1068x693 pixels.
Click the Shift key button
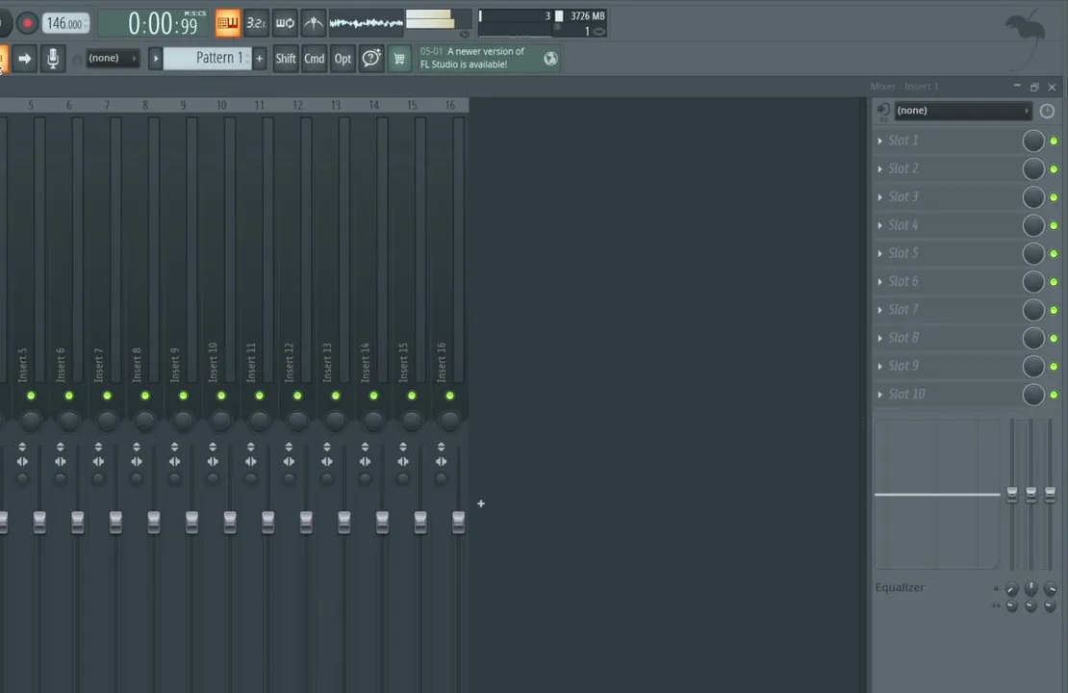click(286, 59)
